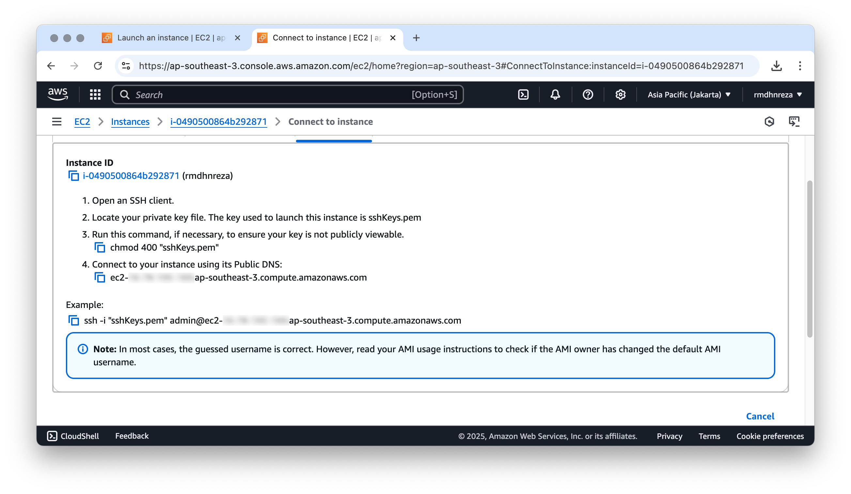
Task: Click the info icon in Note box
Action: click(x=83, y=349)
